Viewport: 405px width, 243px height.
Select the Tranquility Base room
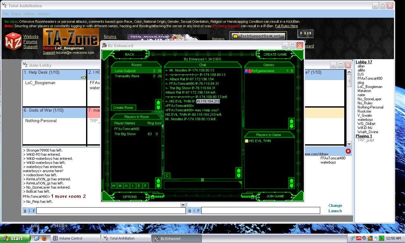coord(136,76)
